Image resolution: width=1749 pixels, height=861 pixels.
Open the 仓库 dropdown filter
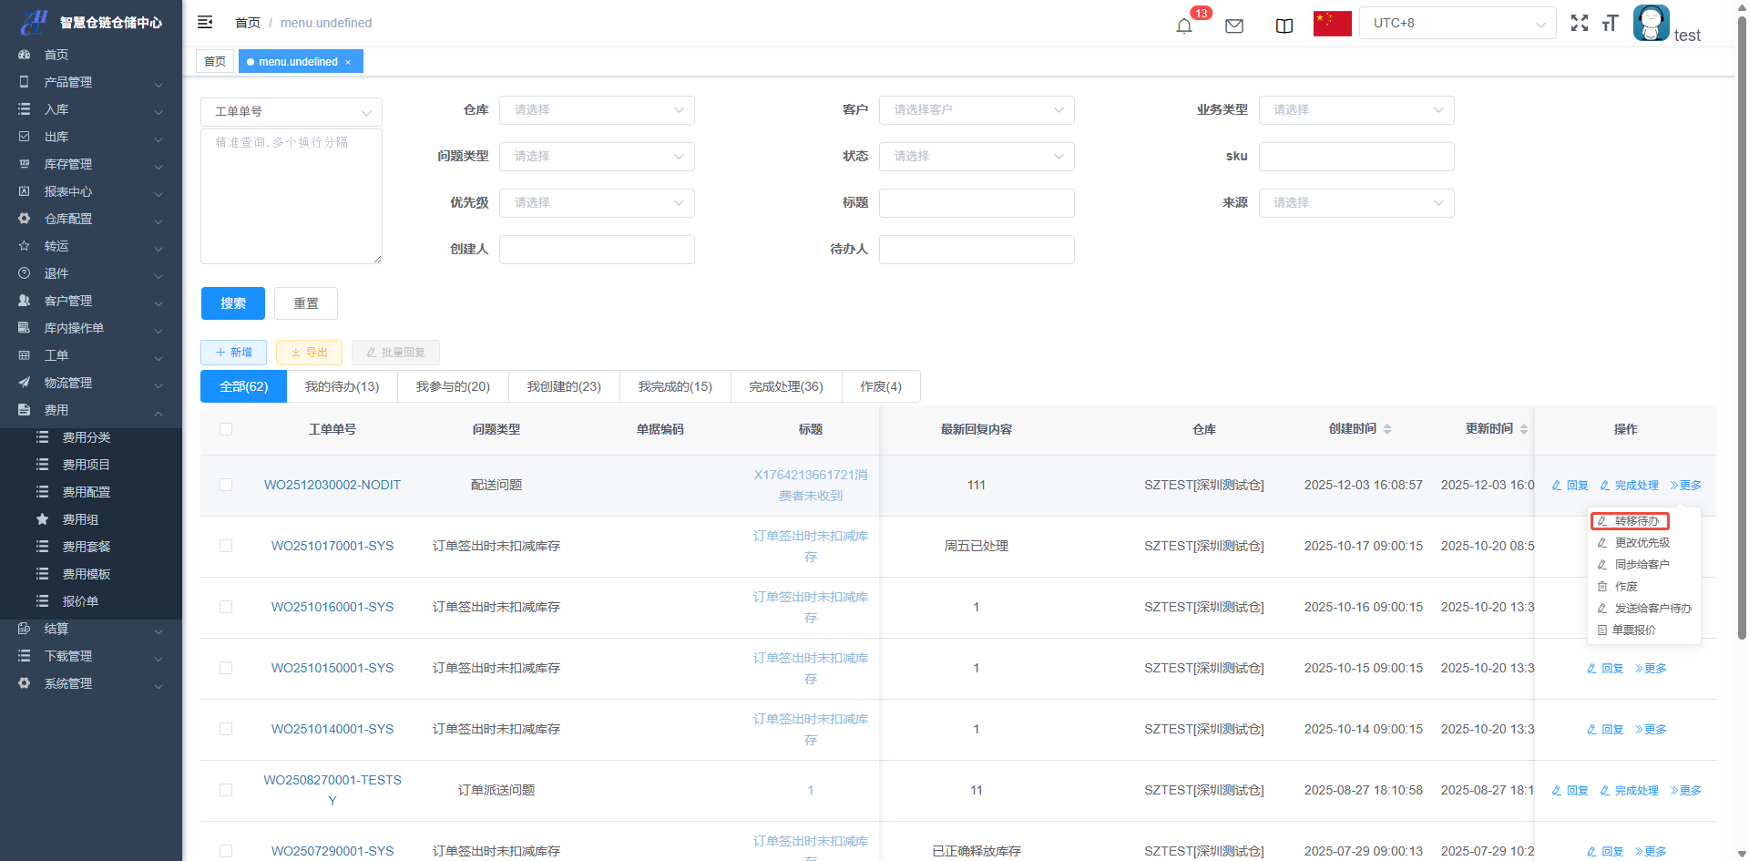pyautogui.click(x=597, y=110)
